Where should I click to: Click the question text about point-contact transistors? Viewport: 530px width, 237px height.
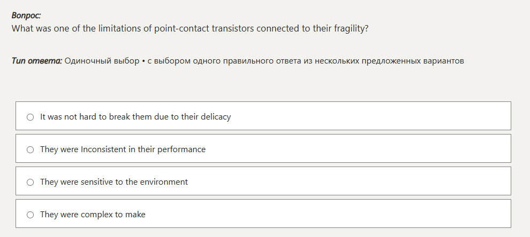(x=190, y=29)
